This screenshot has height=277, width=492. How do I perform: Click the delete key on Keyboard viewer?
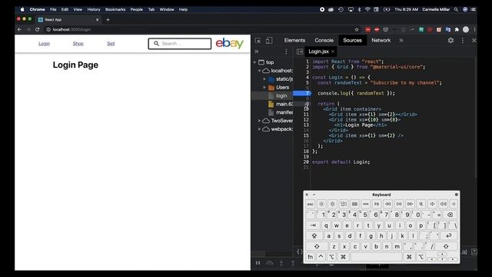[450, 215]
